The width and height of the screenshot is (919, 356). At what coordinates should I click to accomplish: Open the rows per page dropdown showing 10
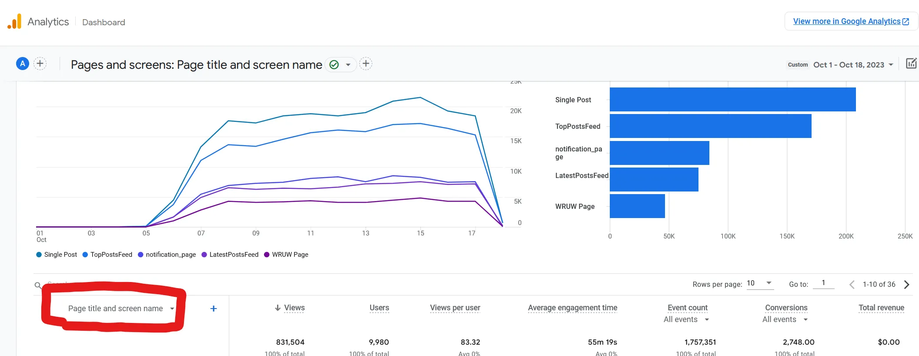tap(760, 283)
